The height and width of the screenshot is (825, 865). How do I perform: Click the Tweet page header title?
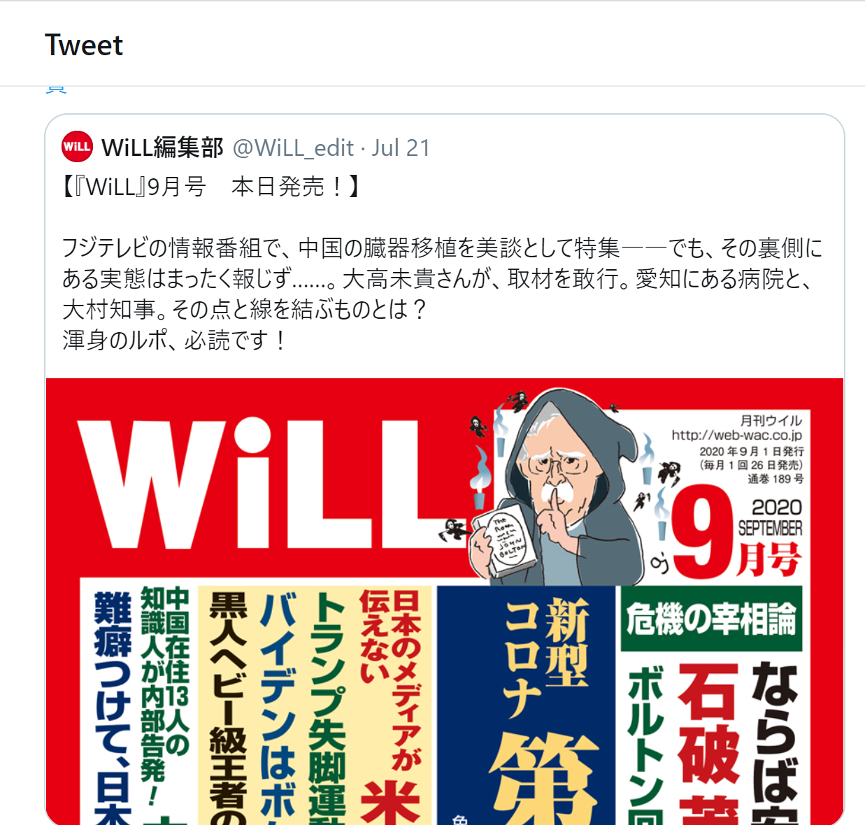(x=84, y=45)
